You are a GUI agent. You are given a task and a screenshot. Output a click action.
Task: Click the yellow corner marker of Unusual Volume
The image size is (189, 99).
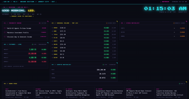point(117,21)
